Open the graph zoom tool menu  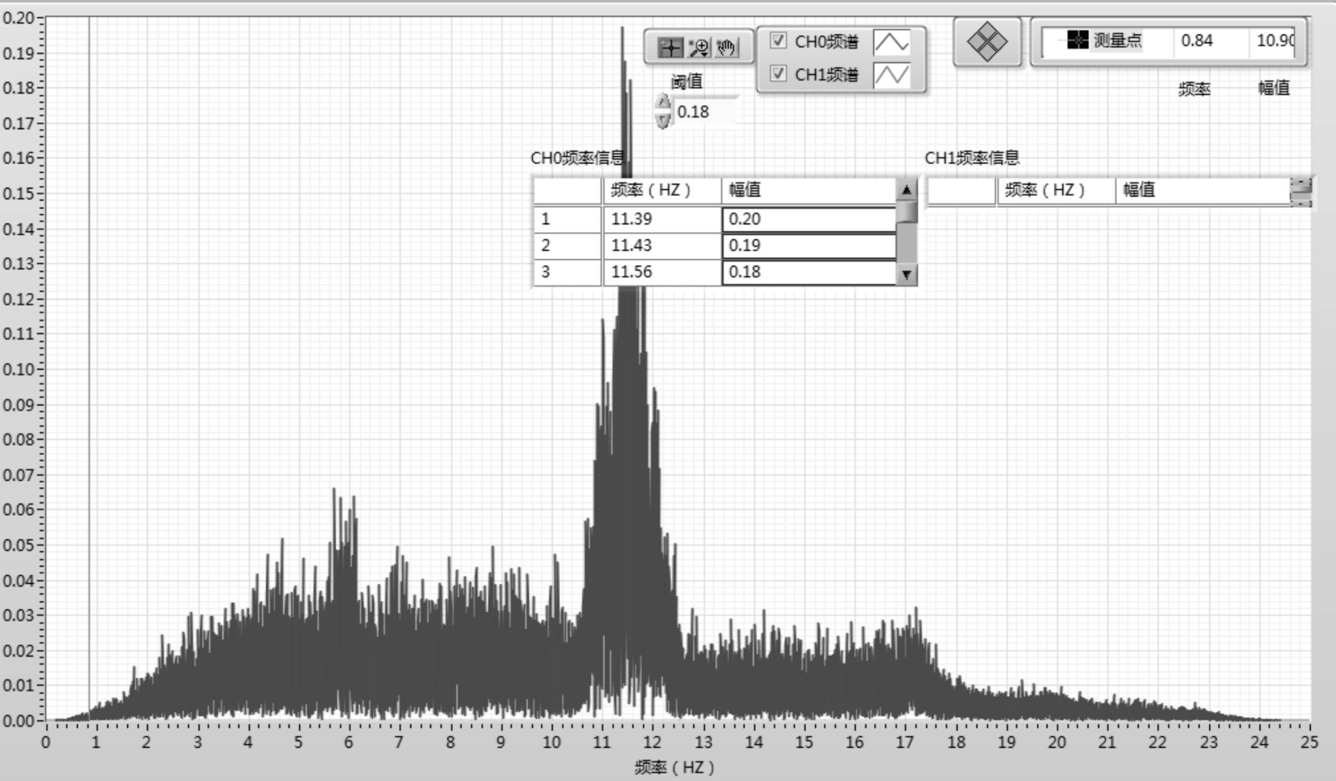pos(700,47)
